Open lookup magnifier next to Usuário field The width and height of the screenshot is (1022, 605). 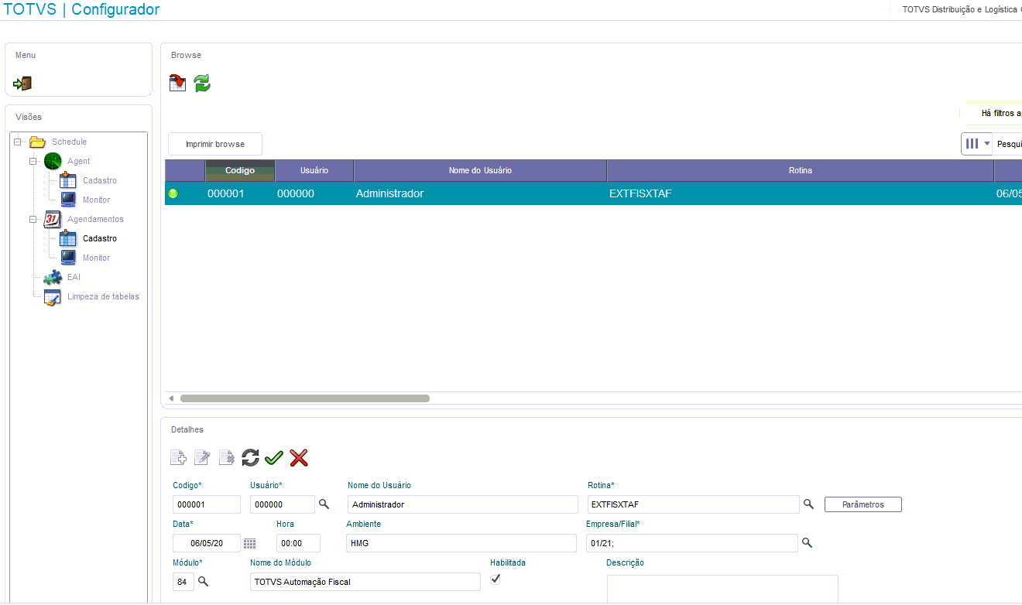[x=324, y=504]
